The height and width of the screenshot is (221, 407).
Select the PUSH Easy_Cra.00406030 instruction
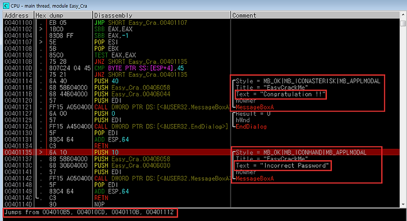point(132,165)
